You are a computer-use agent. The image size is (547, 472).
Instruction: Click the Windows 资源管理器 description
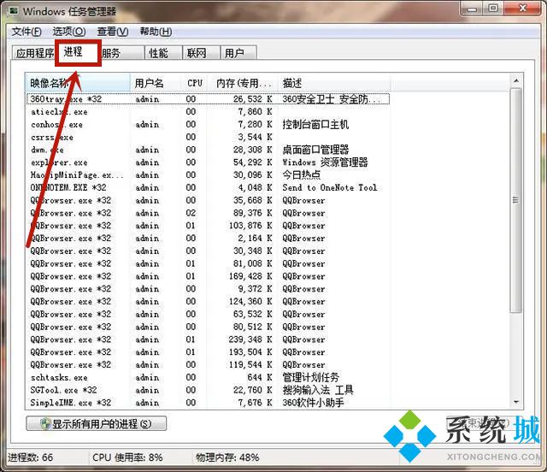[x=325, y=162]
